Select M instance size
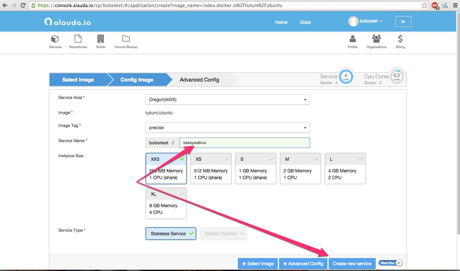This screenshot has height=271, width=460. (300, 169)
